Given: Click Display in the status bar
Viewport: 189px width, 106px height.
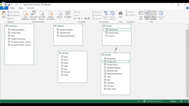Looking at the screenshot, I should pos(173,101).
